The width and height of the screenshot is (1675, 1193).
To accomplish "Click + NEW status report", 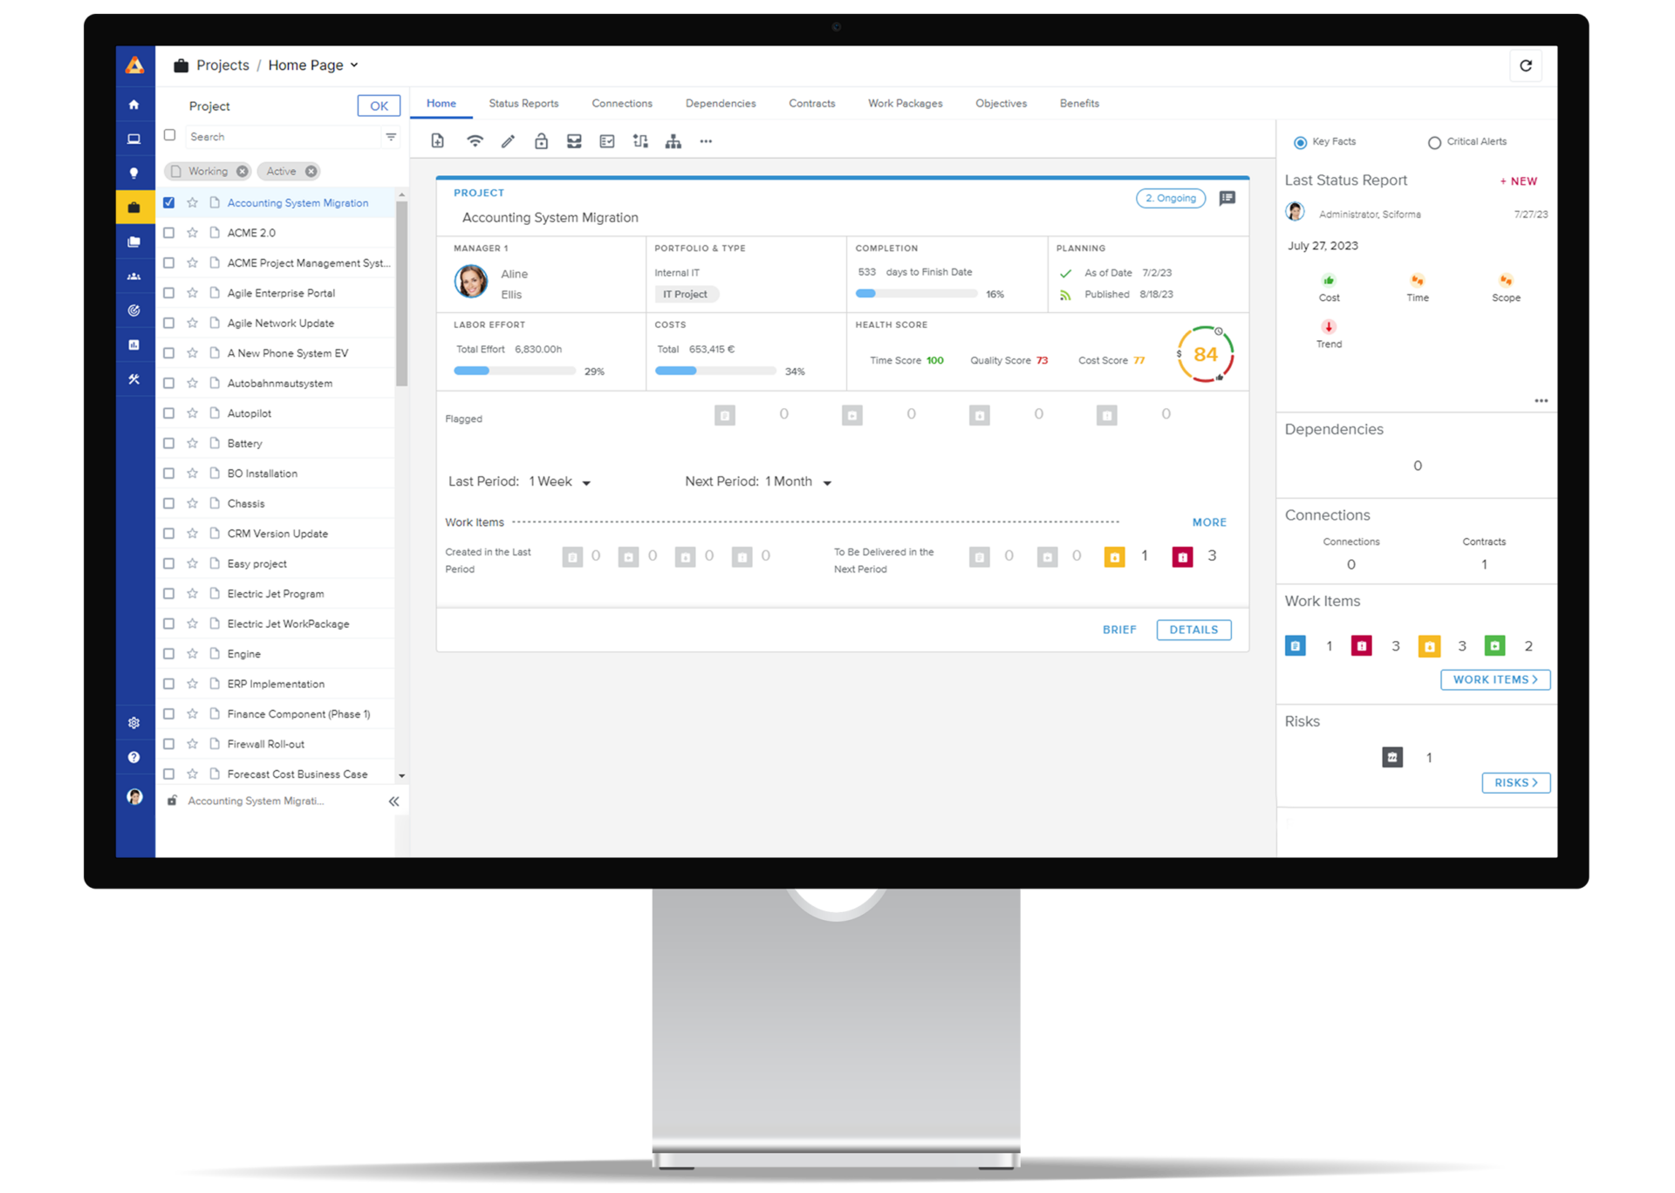I will click(1518, 181).
